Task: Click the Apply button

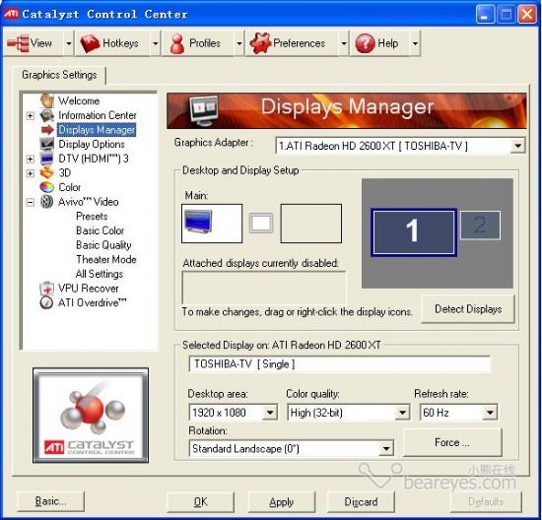Action: (282, 501)
